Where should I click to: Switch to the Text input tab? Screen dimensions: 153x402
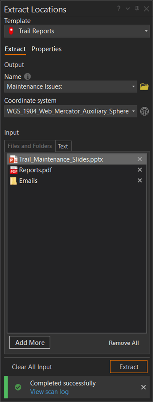coord(63,146)
